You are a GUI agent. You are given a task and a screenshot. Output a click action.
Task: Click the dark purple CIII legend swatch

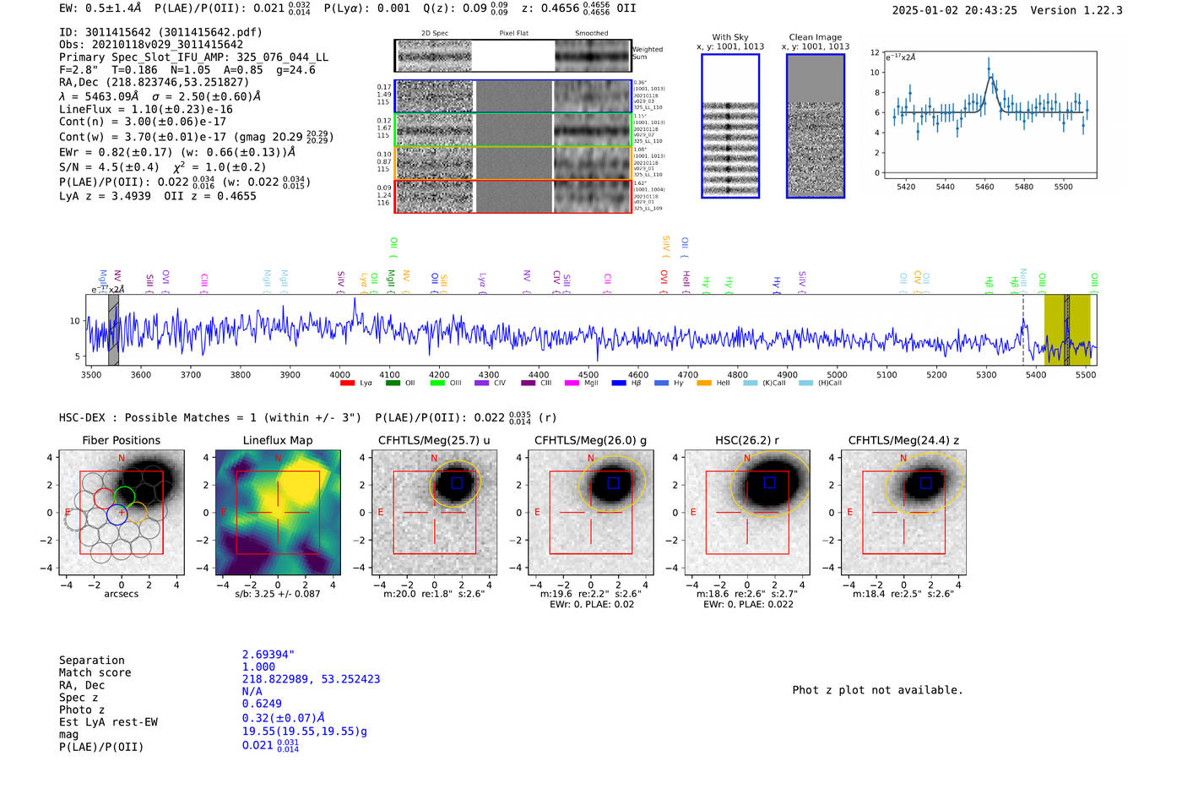[528, 383]
